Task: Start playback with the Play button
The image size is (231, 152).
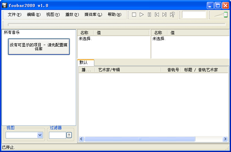Action: click(x=142, y=15)
